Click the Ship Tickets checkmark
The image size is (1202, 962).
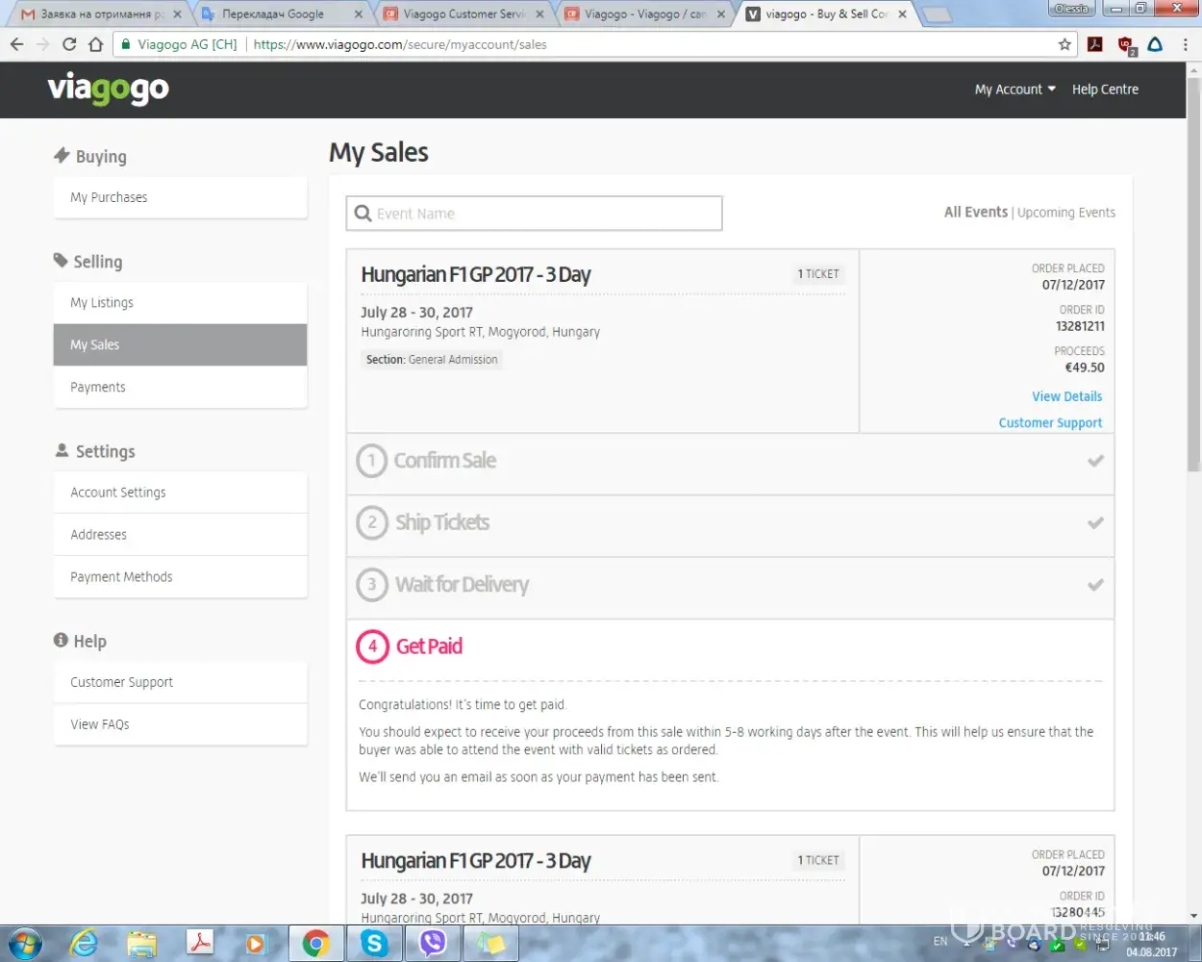pyautogui.click(x=1095, y=523)
